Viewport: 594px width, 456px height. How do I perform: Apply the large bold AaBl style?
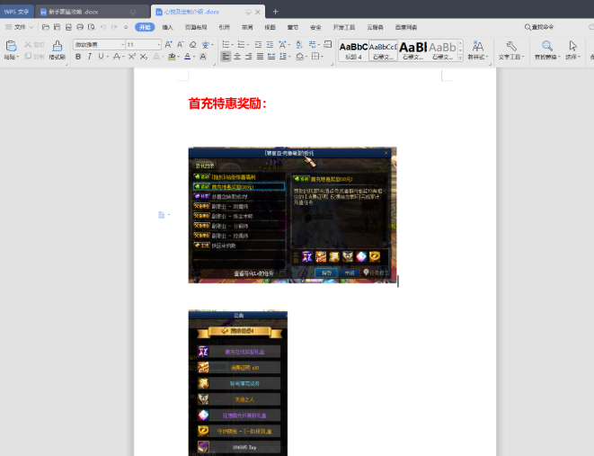coord(413,50)
